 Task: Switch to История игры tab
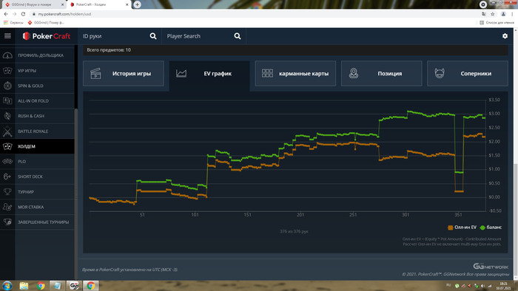[x=124, y=74]
